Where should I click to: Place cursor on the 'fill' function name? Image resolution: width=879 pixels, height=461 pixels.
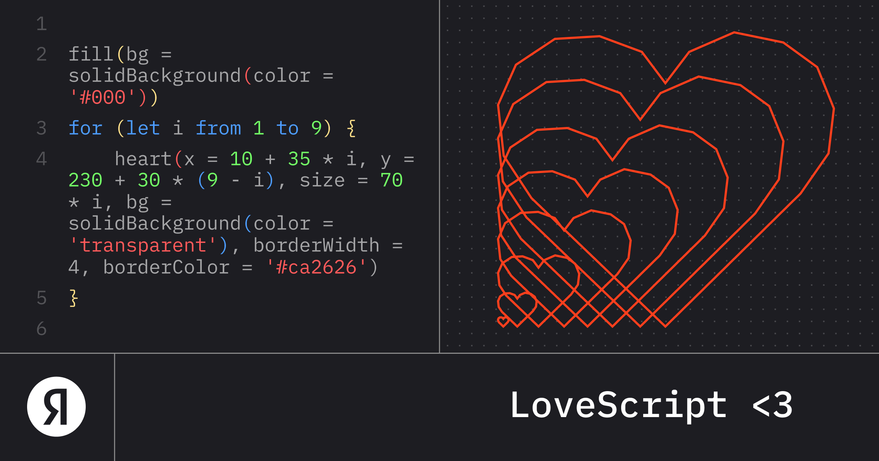click(90, 54)
